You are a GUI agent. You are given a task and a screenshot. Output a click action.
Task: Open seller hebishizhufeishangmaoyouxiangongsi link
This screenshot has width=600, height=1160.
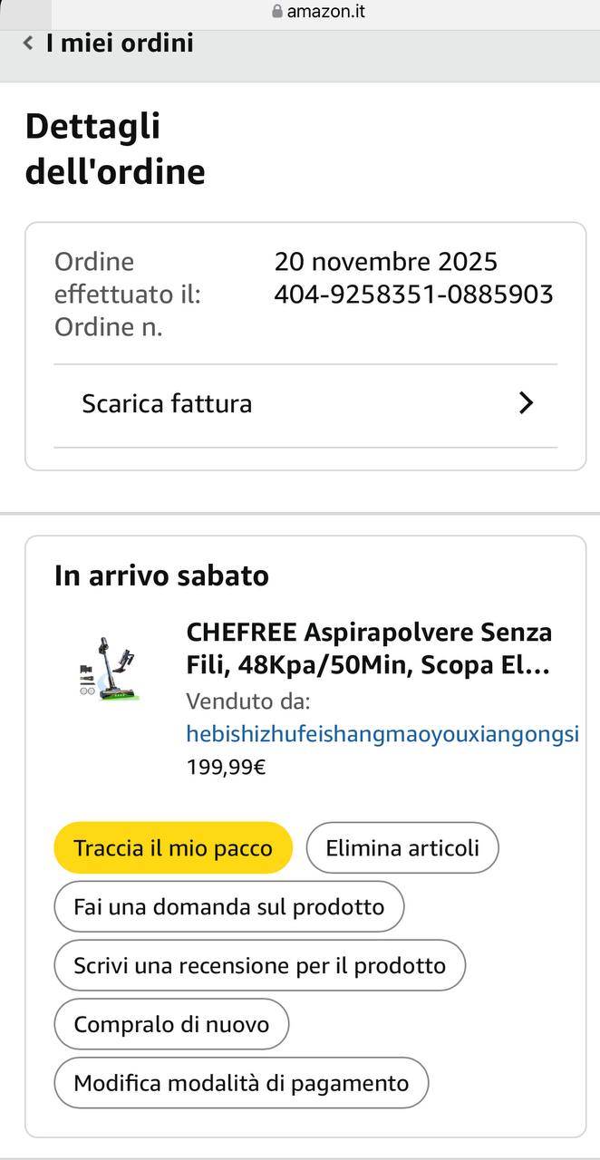[382, 734]
